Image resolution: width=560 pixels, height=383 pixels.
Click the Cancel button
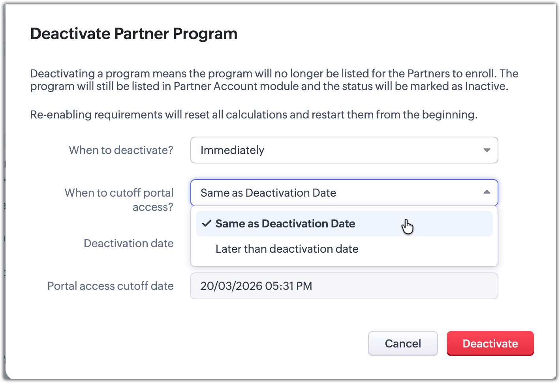pyautogui.click(x=403, y=344)
